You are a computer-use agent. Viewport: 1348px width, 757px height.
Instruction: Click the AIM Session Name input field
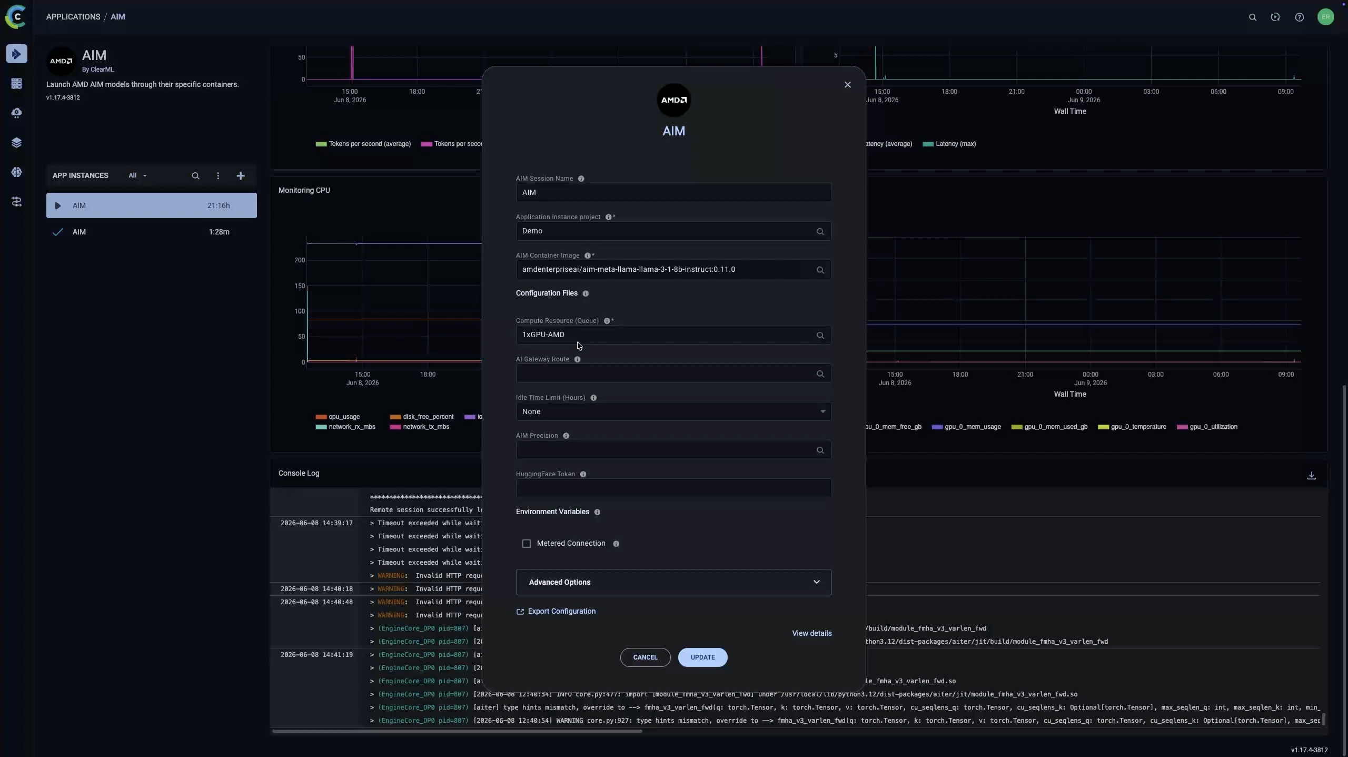point(673,192)
